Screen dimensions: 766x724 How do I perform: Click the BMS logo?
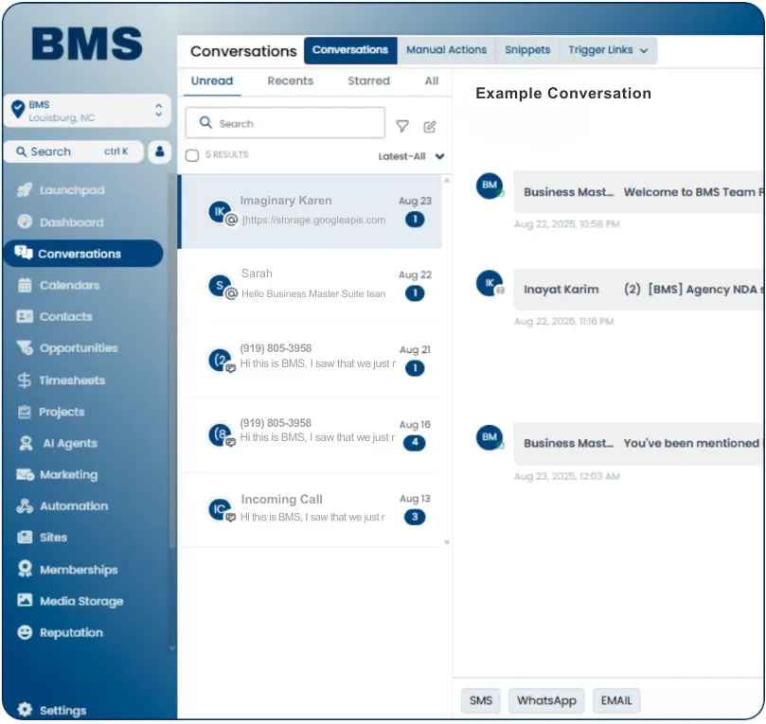point(87,44)
